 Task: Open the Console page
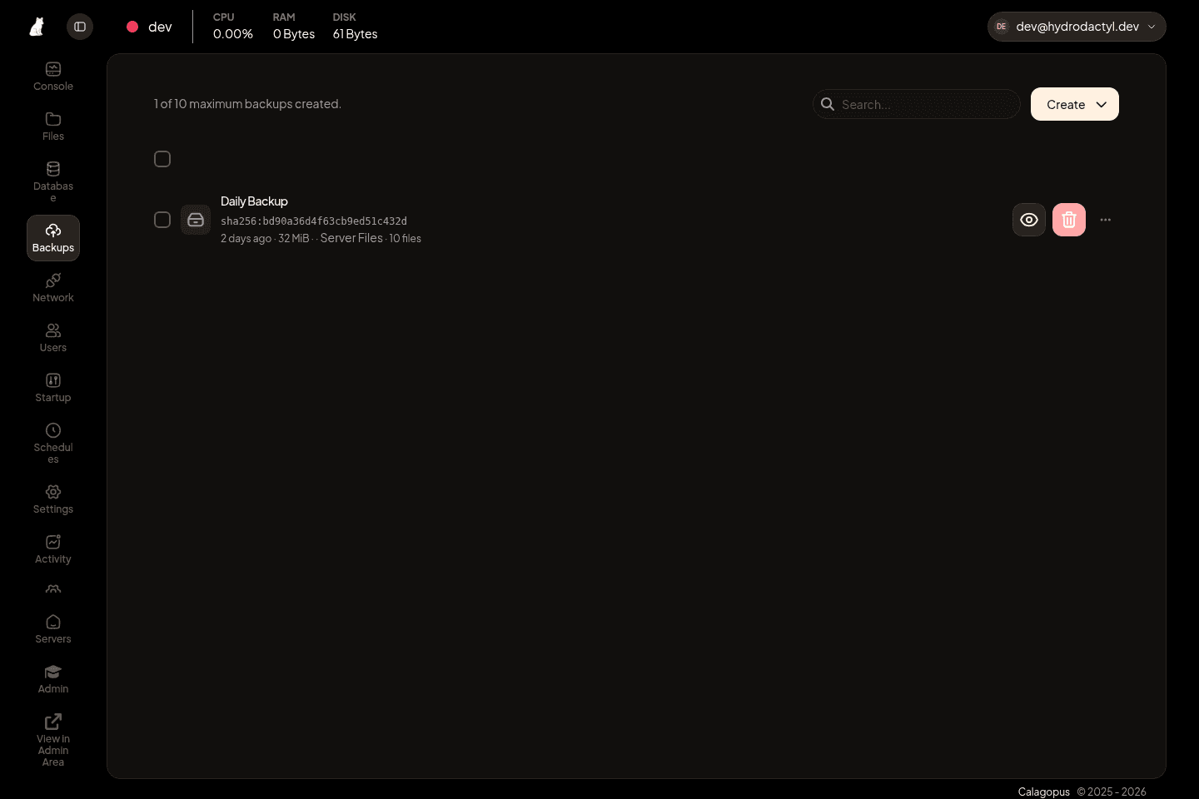(53, 77)
